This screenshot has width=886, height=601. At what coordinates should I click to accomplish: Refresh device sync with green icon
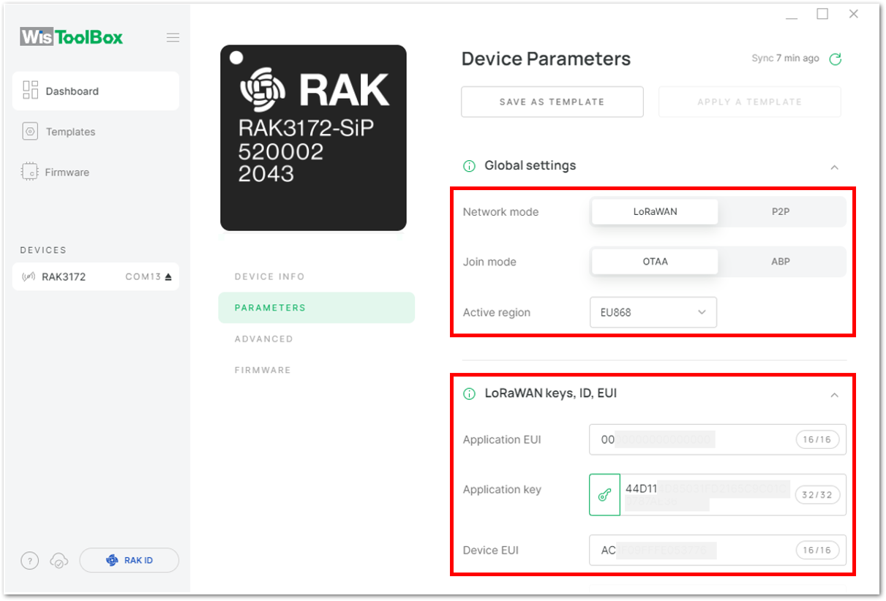click(x=835, y=59)
